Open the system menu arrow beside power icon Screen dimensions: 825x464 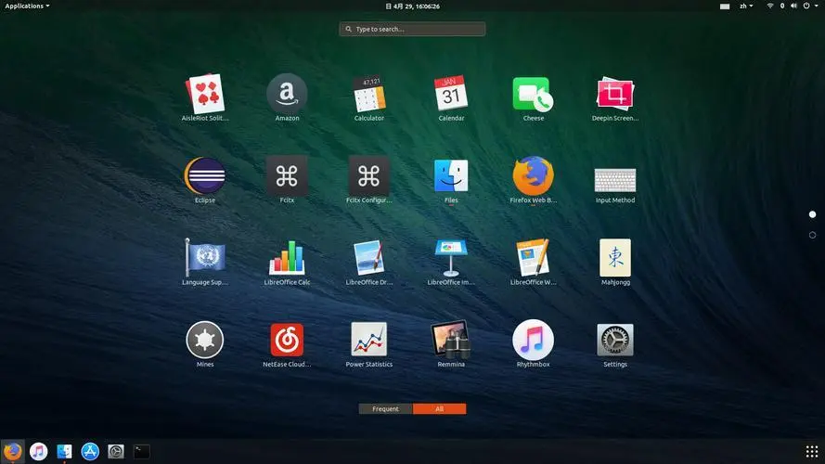click(x=817, y=6)
